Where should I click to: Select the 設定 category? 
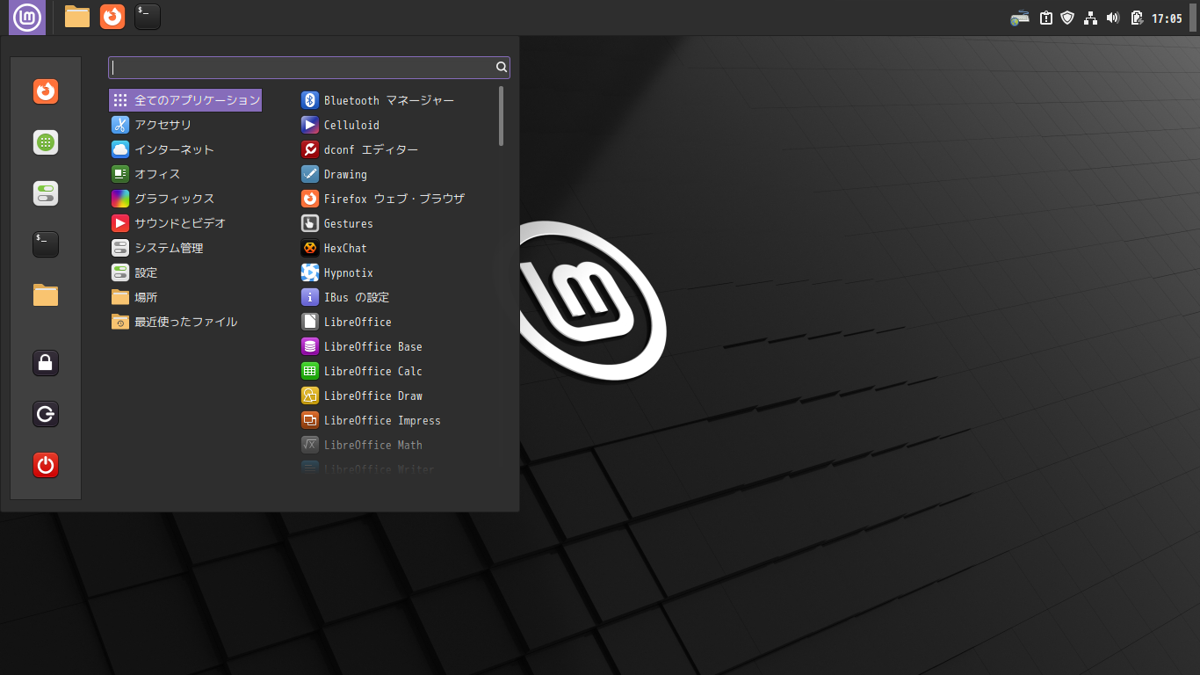185,272
